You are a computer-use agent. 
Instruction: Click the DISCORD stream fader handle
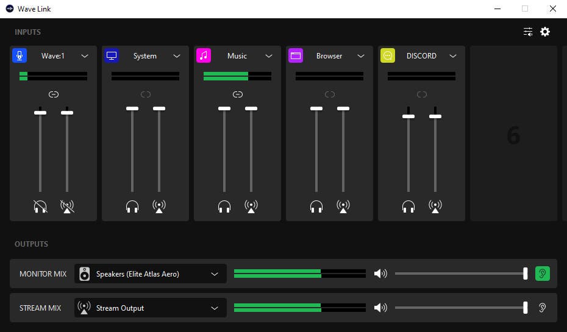click(x=435, y=116)
